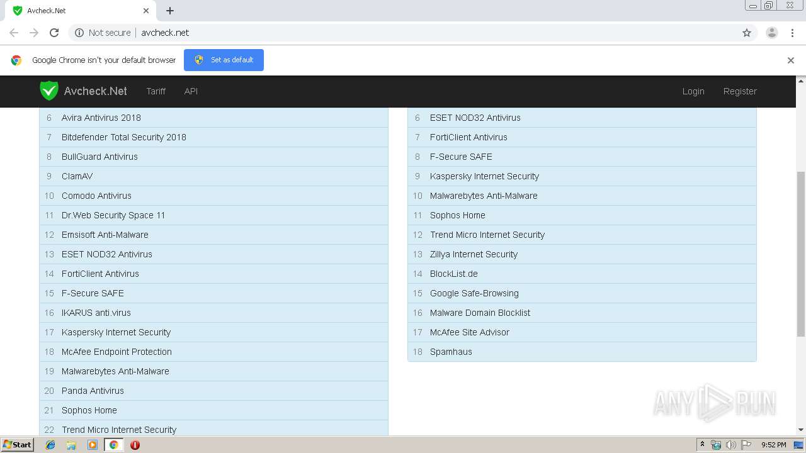The height and width of the screenshot is (453, 806).
Task: Open the Tariff page
Action: coord(156,91)
